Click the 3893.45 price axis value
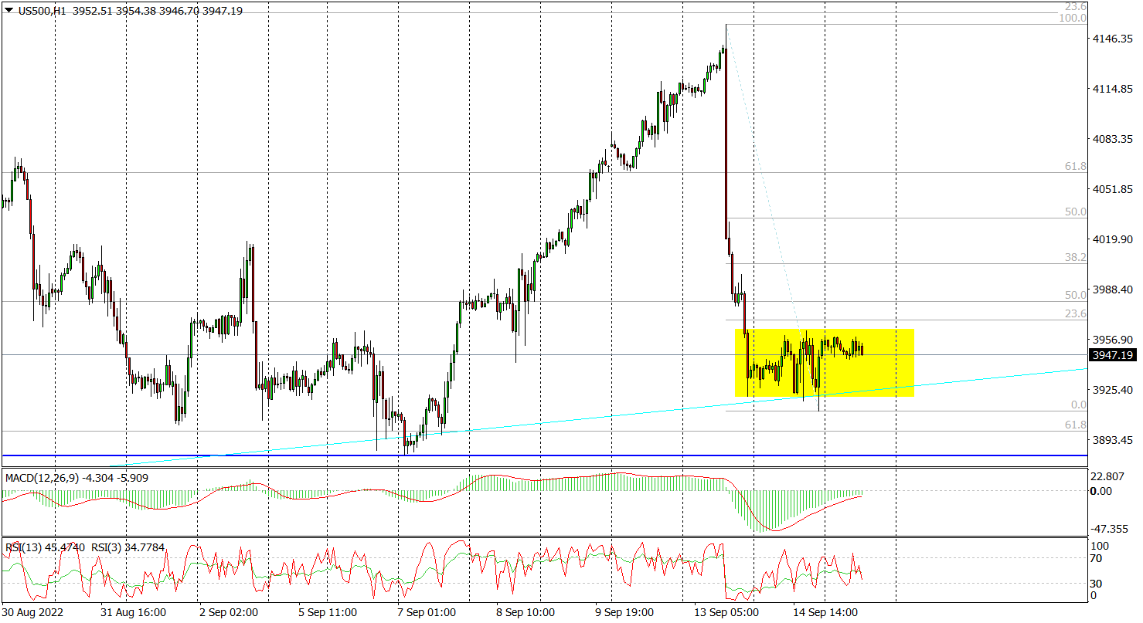 click(1114, 440)
